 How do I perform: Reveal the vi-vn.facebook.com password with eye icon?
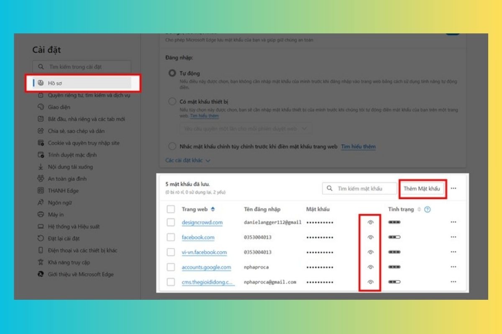click(x=370, y=252)
